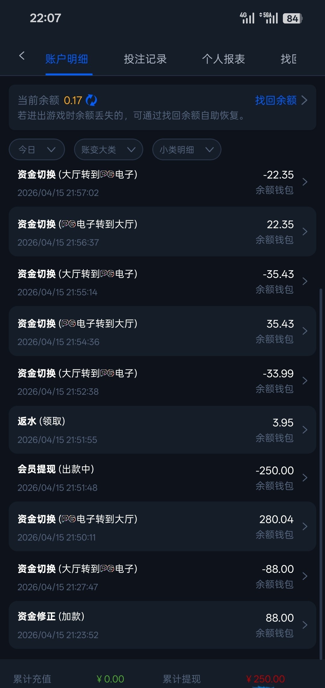Tap chevron on the -22.35 transfer row

(x=305, y=182)
